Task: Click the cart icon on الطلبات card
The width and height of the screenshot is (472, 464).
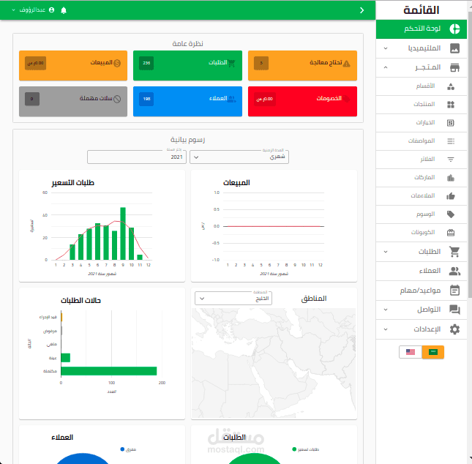Action: (x=231, y=63)
